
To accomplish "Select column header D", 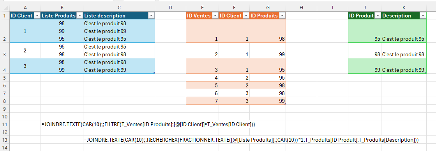I will pyautogui.click(x=170, y=7).
